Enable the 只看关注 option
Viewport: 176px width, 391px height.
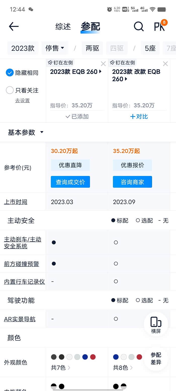(x=10, y=90)
